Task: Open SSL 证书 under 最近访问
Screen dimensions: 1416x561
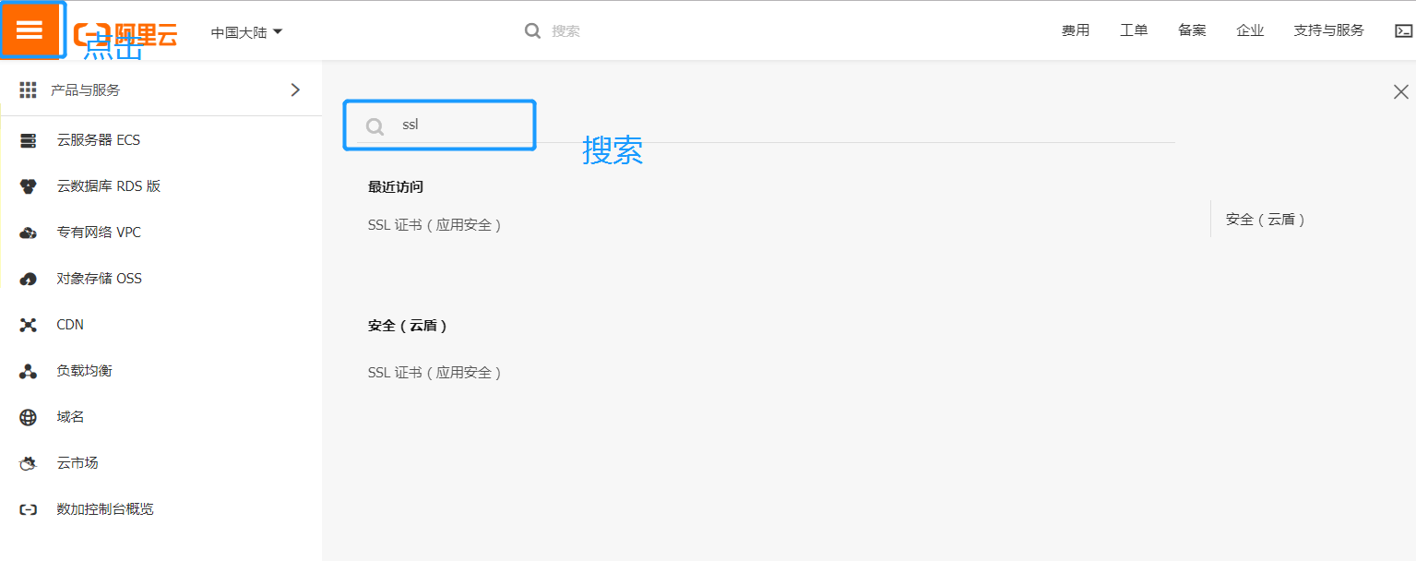Action: tap(434, 225)
